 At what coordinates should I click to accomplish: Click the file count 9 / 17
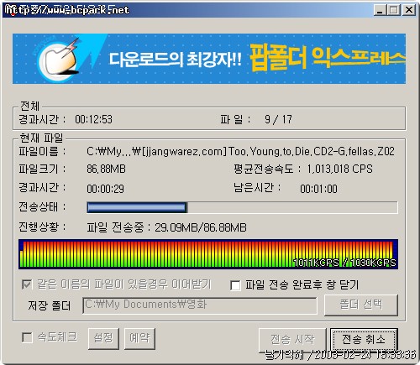[x=278, y=120]
